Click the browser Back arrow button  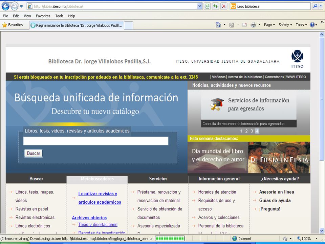tap(6, 6)
